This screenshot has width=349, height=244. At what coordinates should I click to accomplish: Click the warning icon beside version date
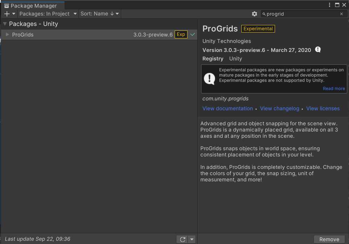[x=318, y=50]
